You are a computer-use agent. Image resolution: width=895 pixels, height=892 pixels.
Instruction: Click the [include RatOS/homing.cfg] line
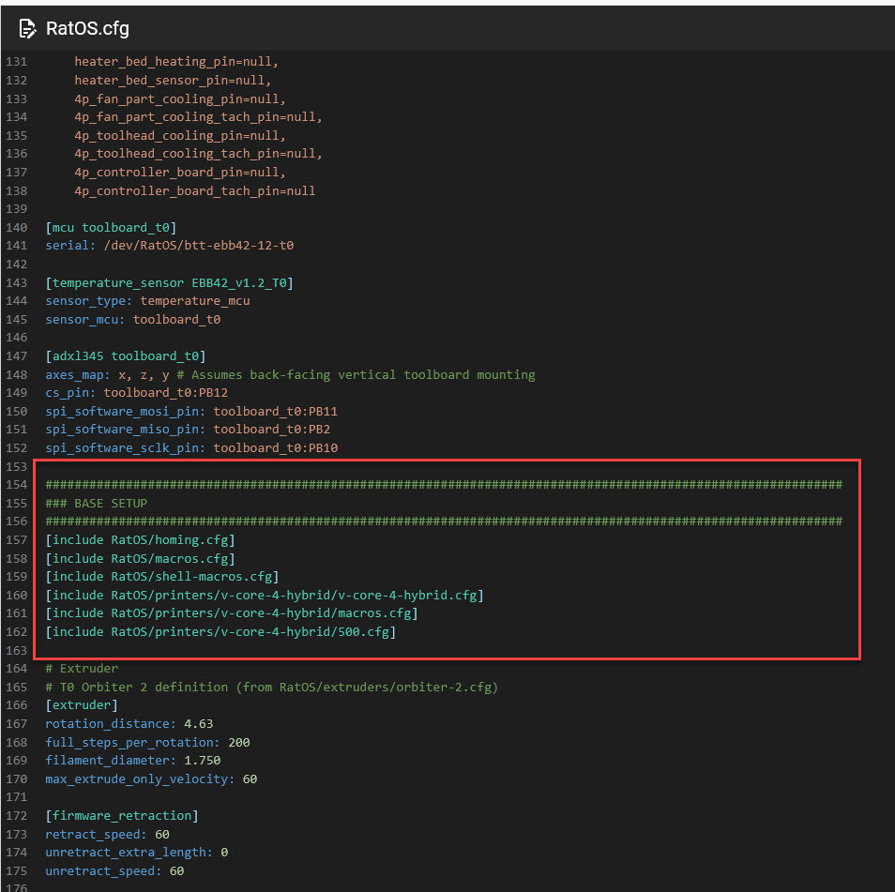pos(140,540)
